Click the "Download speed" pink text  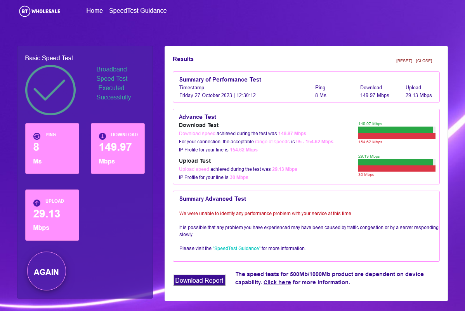coord(197,134)
